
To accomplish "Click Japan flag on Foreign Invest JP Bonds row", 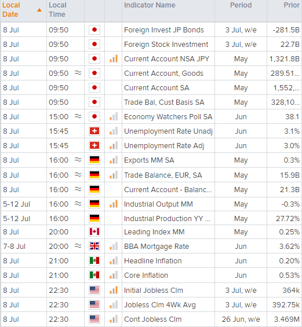I will (x=94, y=30).
